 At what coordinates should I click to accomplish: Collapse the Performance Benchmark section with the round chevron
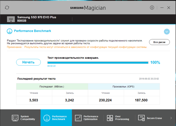tap(167, 31)
